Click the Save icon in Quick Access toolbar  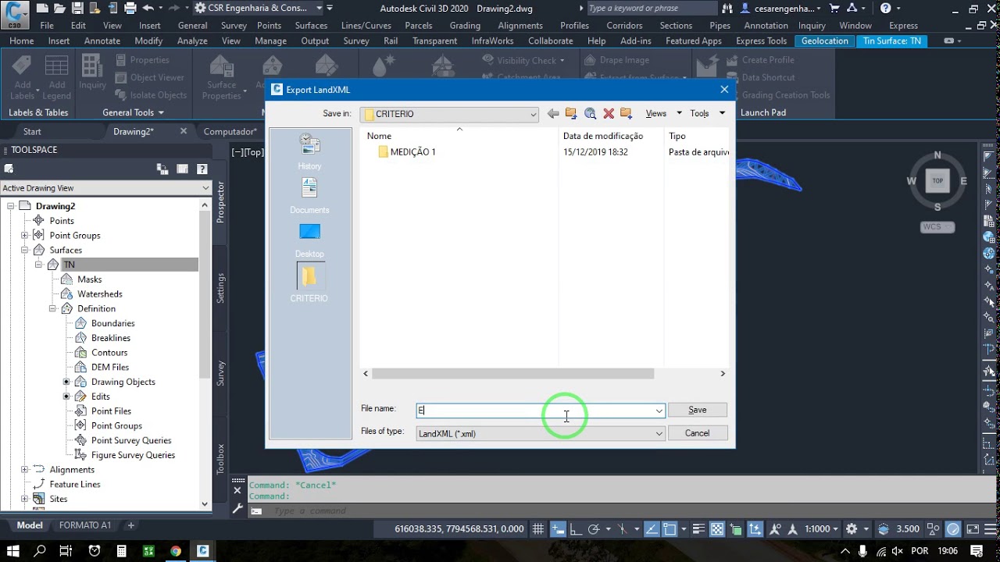click(77, 8)
